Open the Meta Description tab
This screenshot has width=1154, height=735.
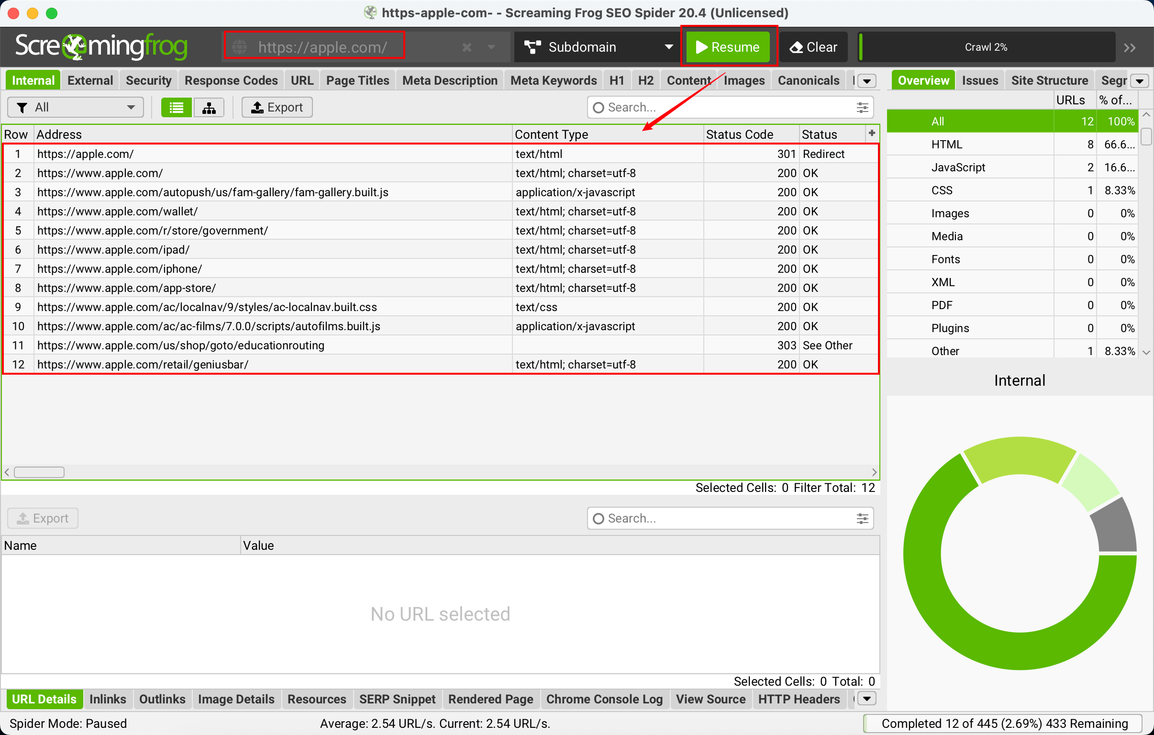450,80
